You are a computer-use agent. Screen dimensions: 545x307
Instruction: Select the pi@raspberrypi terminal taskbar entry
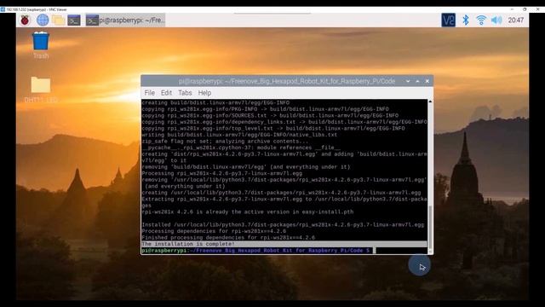click(x=125, y=20)
